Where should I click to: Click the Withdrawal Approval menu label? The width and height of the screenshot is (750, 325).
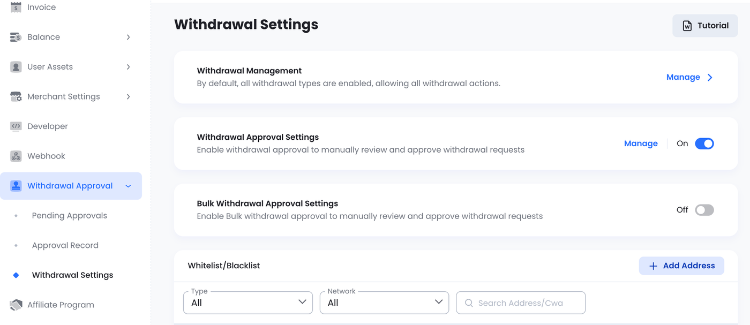pyautogui.click(x=70, y=186)
